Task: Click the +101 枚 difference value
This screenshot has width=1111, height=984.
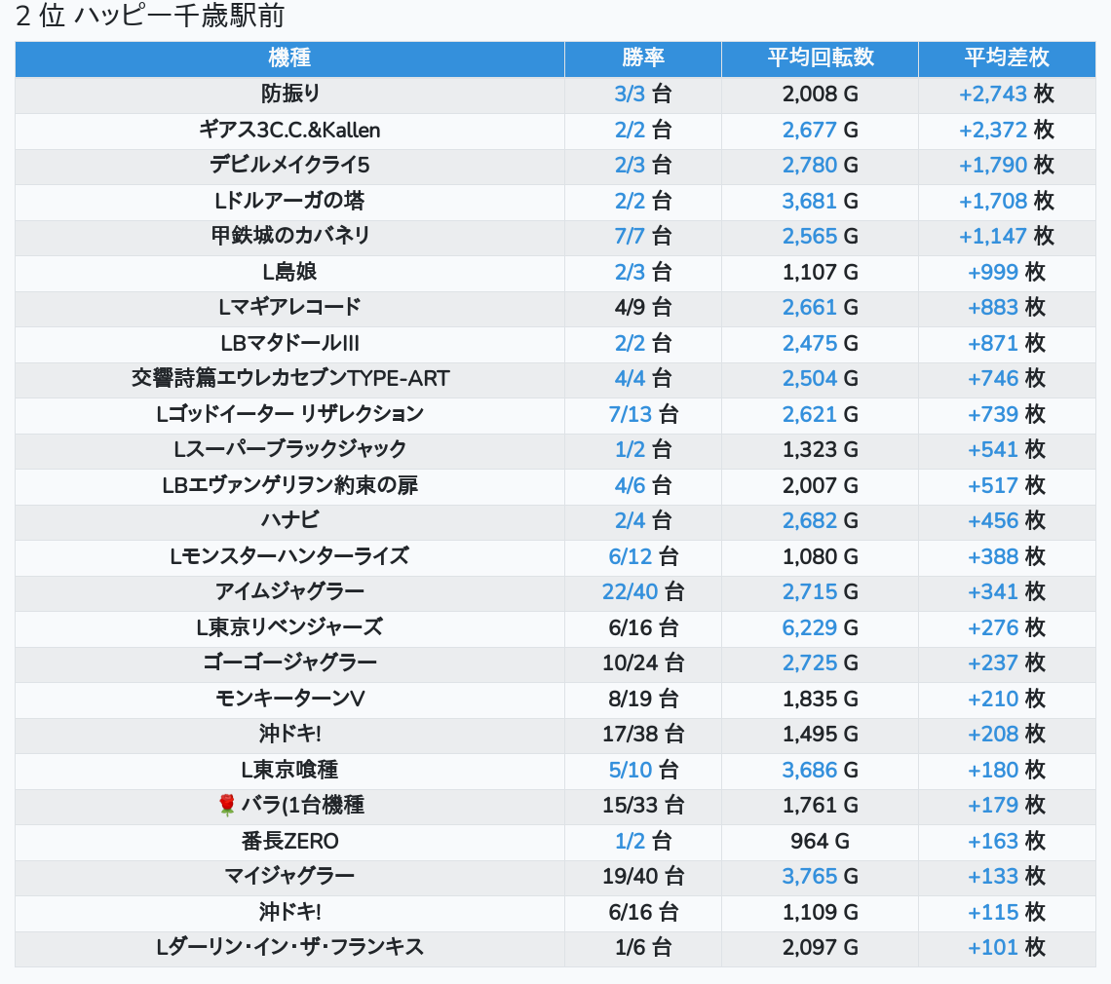Action: coord(1006,948)
